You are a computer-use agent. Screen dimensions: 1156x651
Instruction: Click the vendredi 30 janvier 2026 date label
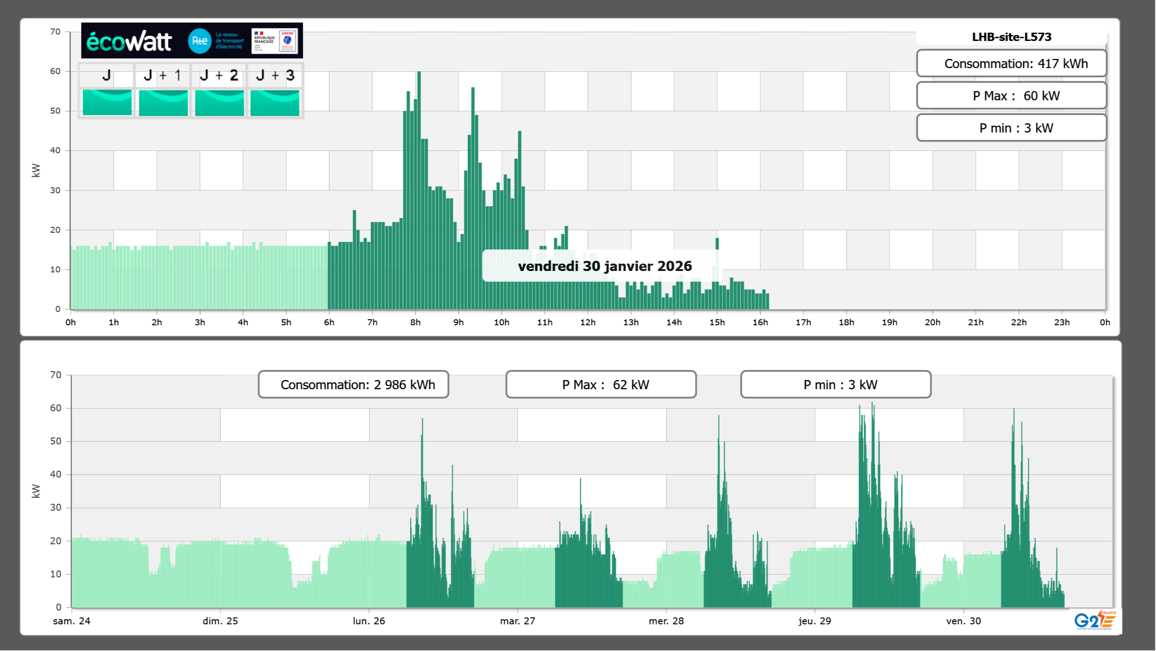604,266
